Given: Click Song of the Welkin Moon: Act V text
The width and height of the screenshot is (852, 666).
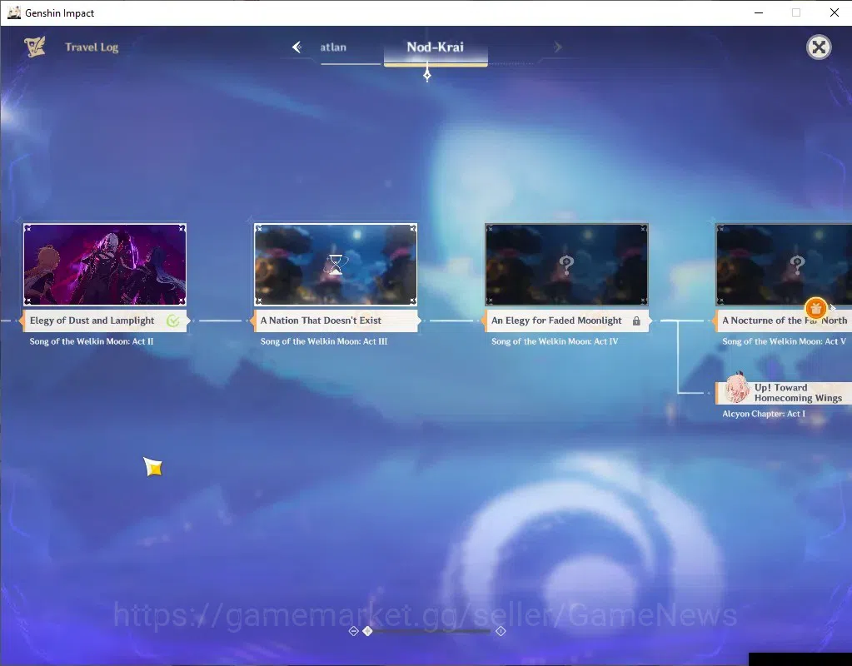Looking at the screenshot, I should point(784,341).
